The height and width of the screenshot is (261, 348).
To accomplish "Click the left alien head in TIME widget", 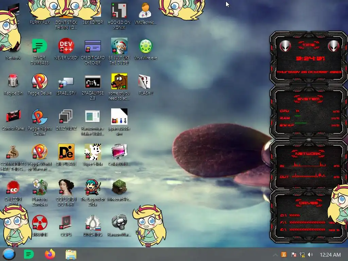I will pos(285,46).
